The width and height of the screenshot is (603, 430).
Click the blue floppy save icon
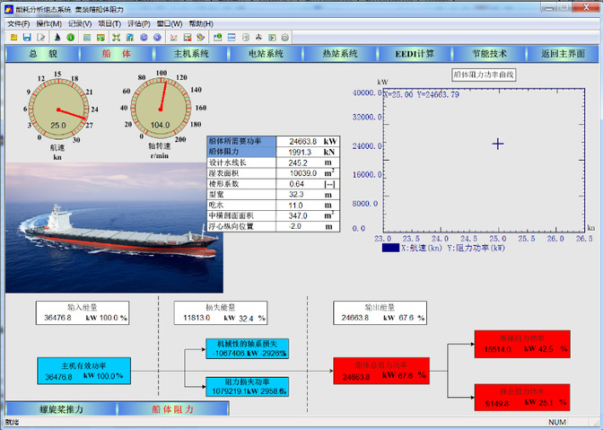click(28, 38)
